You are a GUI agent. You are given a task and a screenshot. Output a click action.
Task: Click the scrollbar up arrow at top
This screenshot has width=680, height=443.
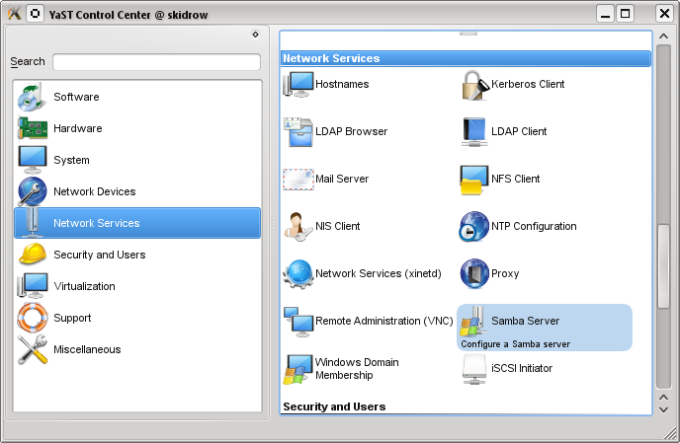click(x=663, y=36)
